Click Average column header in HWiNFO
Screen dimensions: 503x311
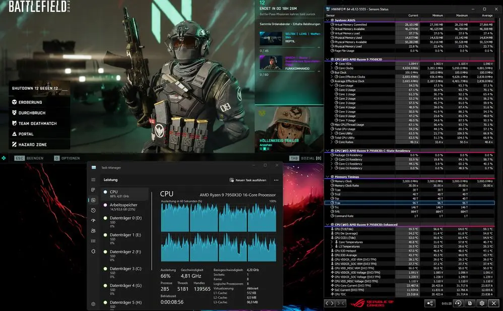click(487, 16)
